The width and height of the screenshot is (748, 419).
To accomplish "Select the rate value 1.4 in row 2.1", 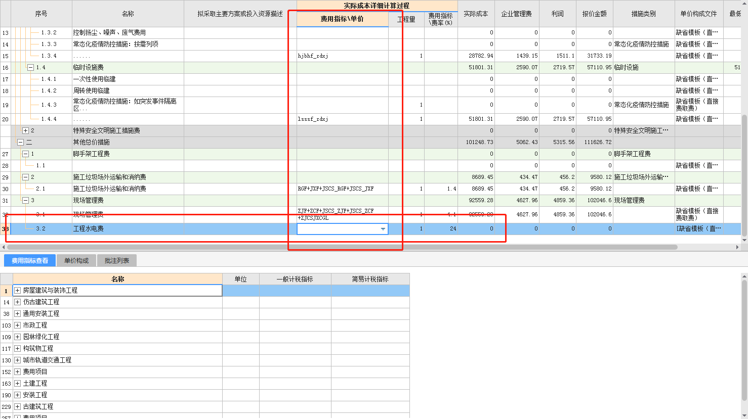I will click(441, 189).
